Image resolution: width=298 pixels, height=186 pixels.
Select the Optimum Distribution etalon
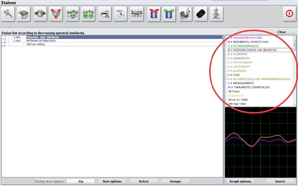pyautogui.click(x=41, y=41)
